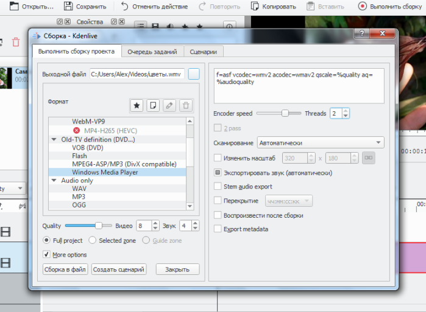The image size is (426, 312).
Task: Switch to the Сценарии tab
Action: point(203,52)
